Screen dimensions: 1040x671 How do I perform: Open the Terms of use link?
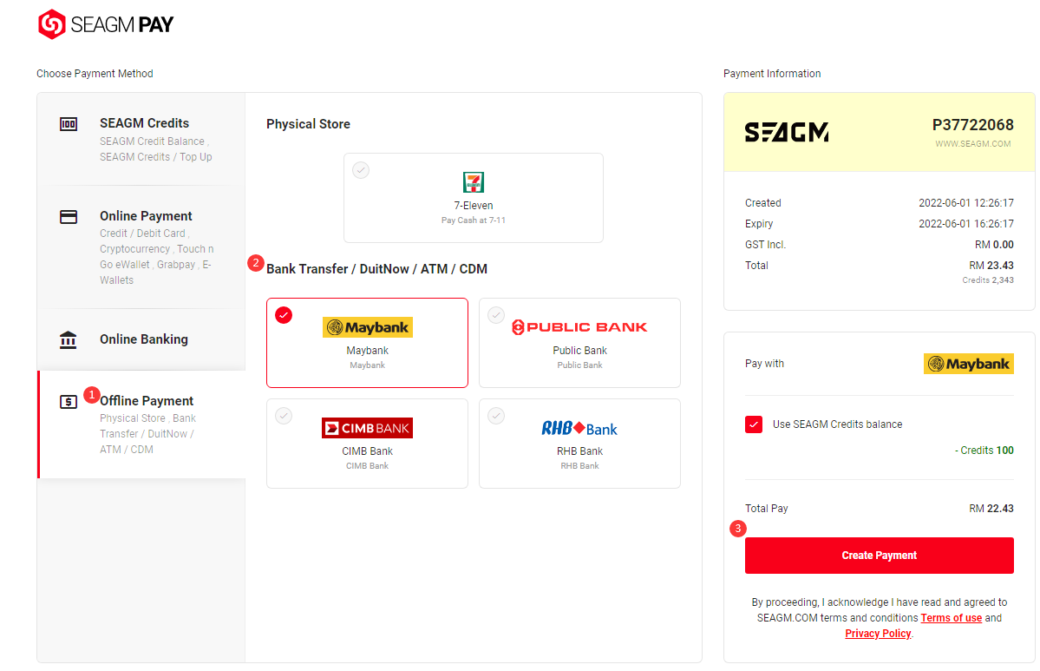pyautogui.click(x=952, y=618)
